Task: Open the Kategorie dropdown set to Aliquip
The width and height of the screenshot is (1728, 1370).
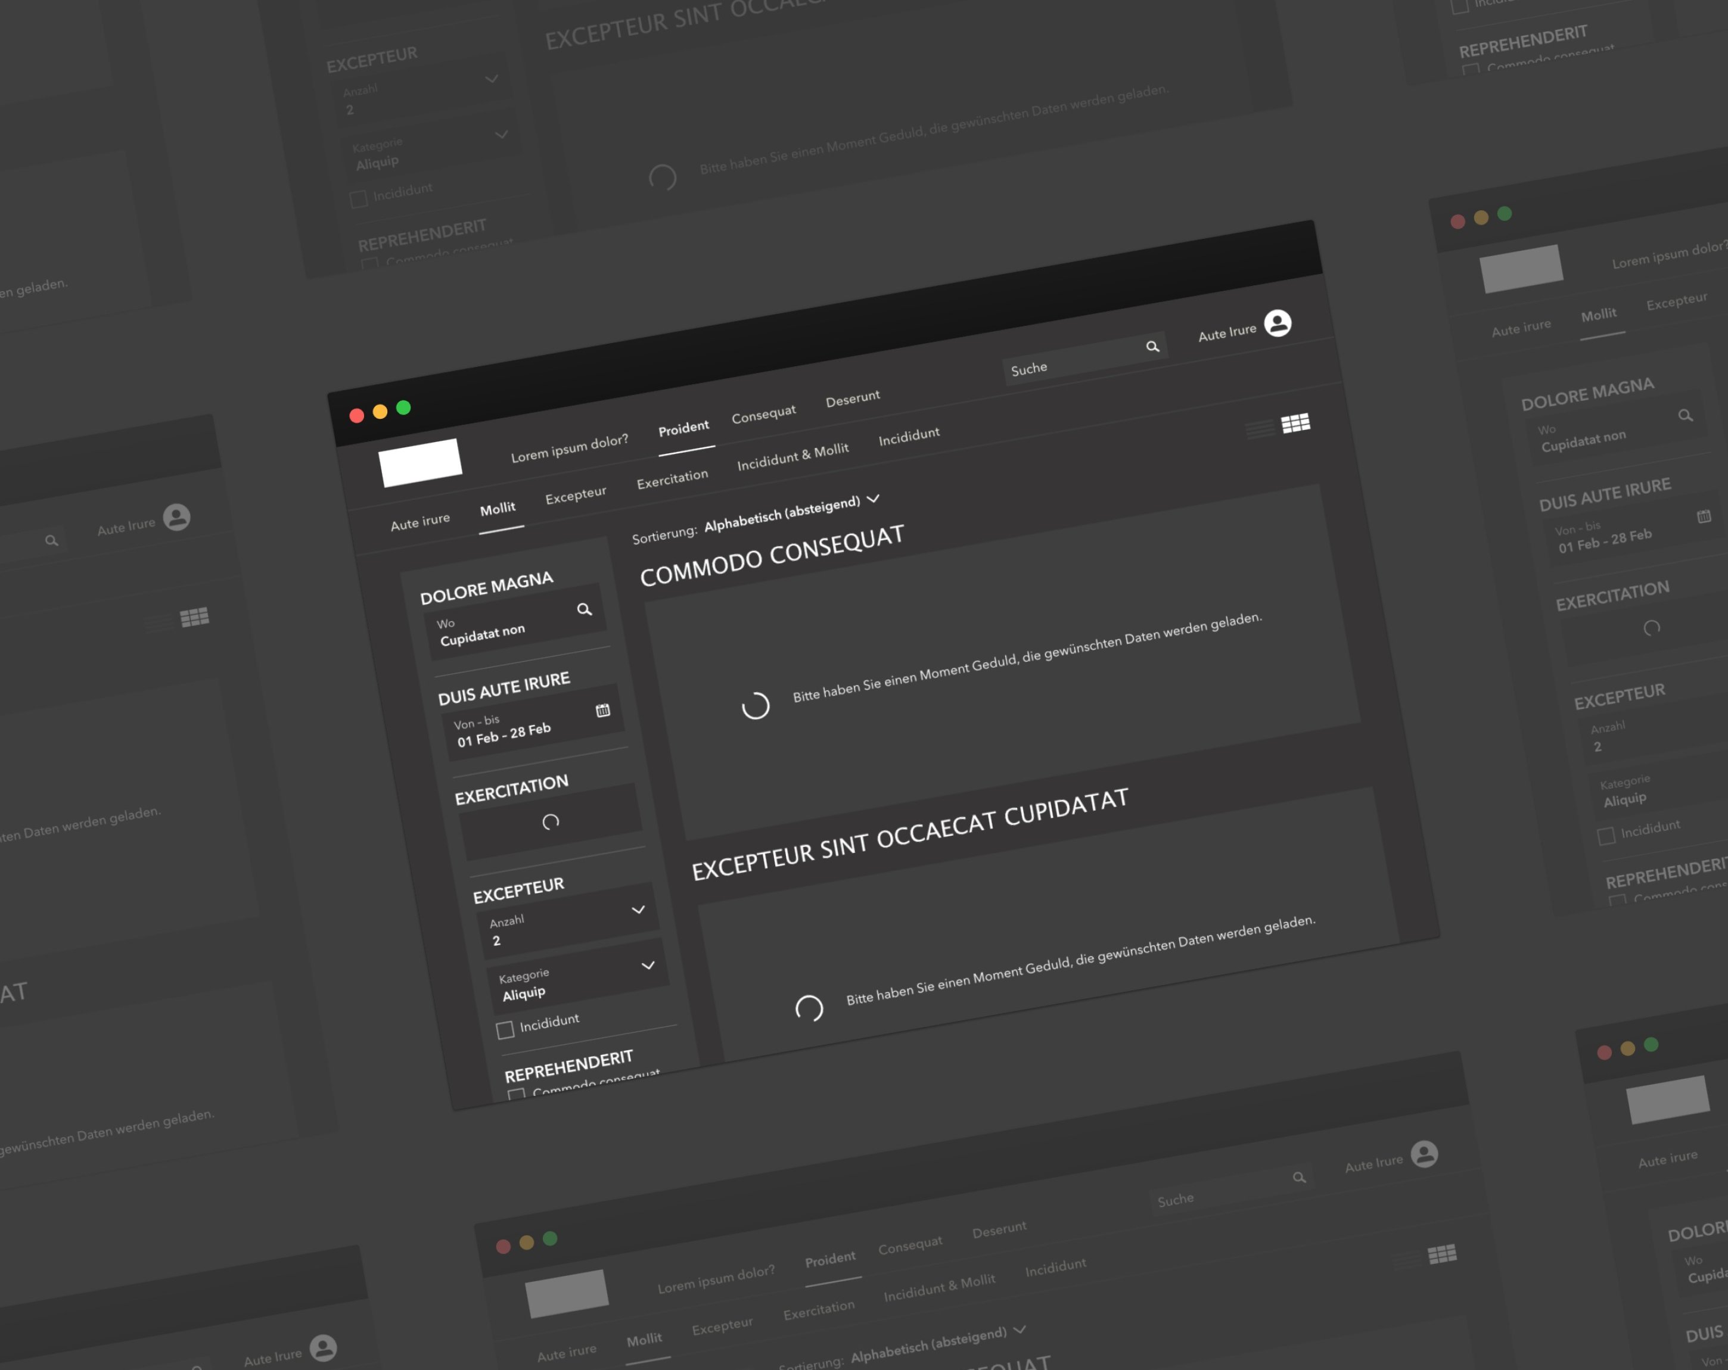Action: pyautogui.click(x=648, y=967)
